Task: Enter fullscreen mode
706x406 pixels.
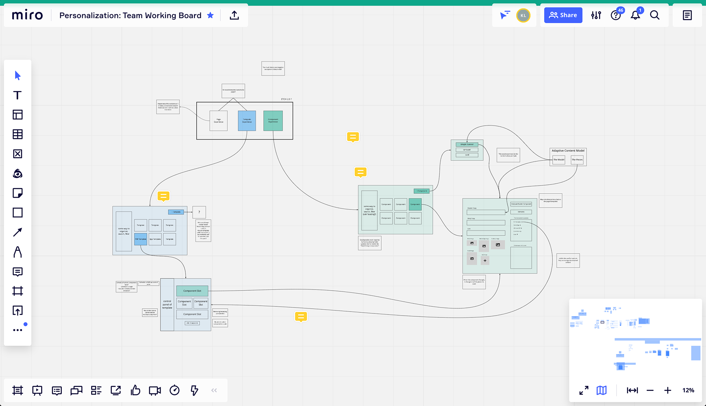Action: [x=584, y=390]
